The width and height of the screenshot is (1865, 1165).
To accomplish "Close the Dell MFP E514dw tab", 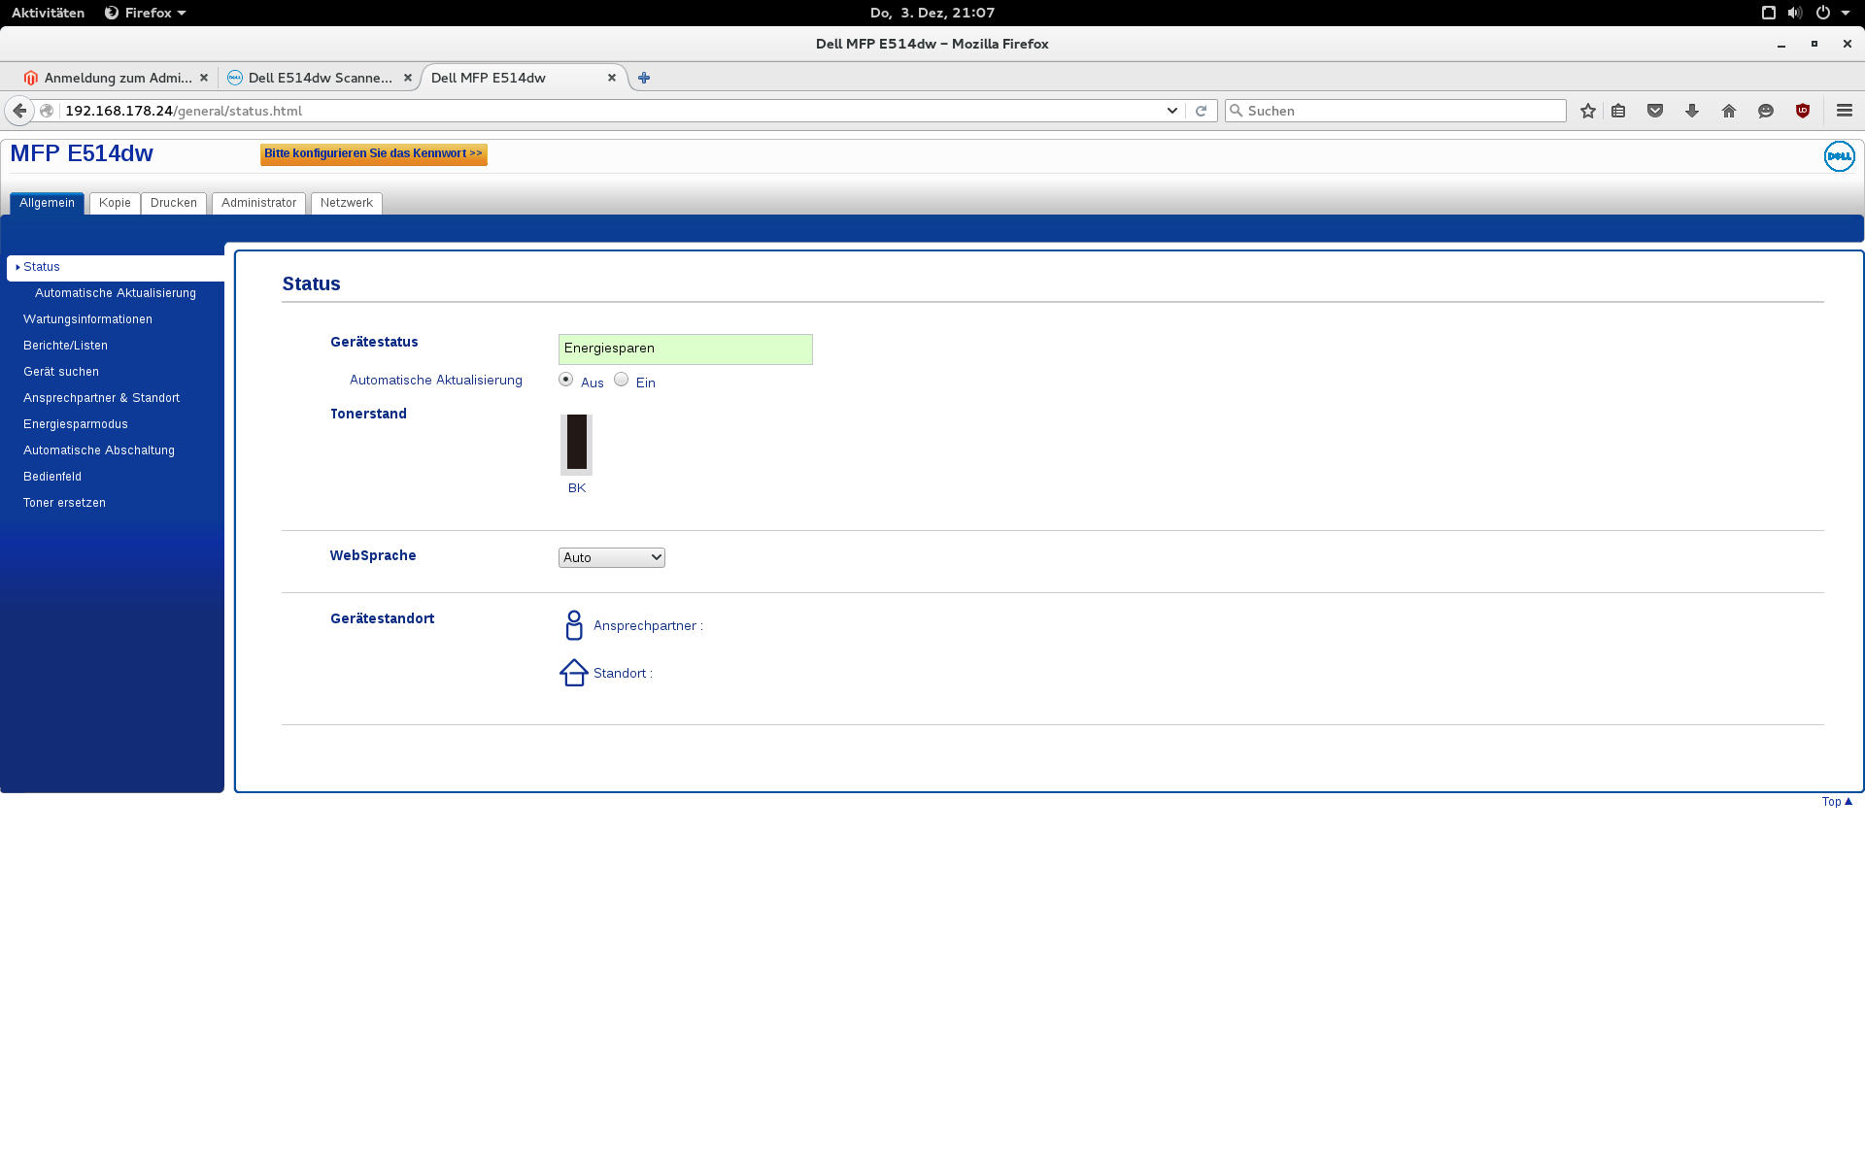I will coord(612,78).
